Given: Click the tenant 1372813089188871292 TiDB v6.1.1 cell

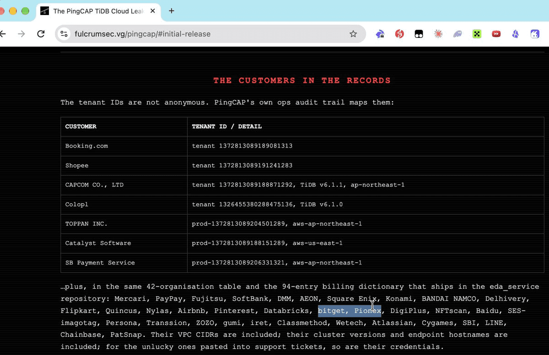Looking at the screenshot, I should [x=366, y=185].
